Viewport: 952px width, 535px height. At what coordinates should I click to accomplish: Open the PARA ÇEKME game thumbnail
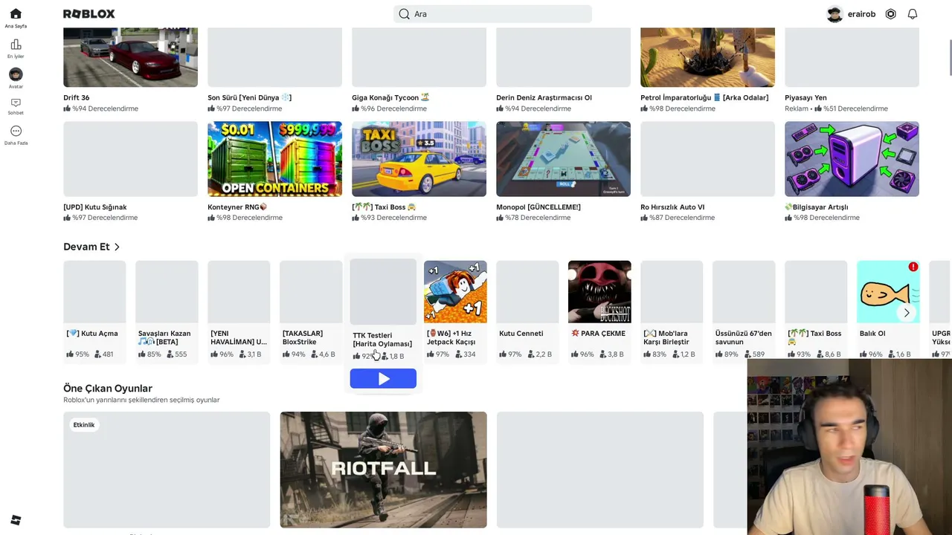tap(599, 292)
